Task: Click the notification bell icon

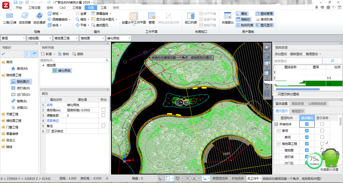Action: pos(317,7)
